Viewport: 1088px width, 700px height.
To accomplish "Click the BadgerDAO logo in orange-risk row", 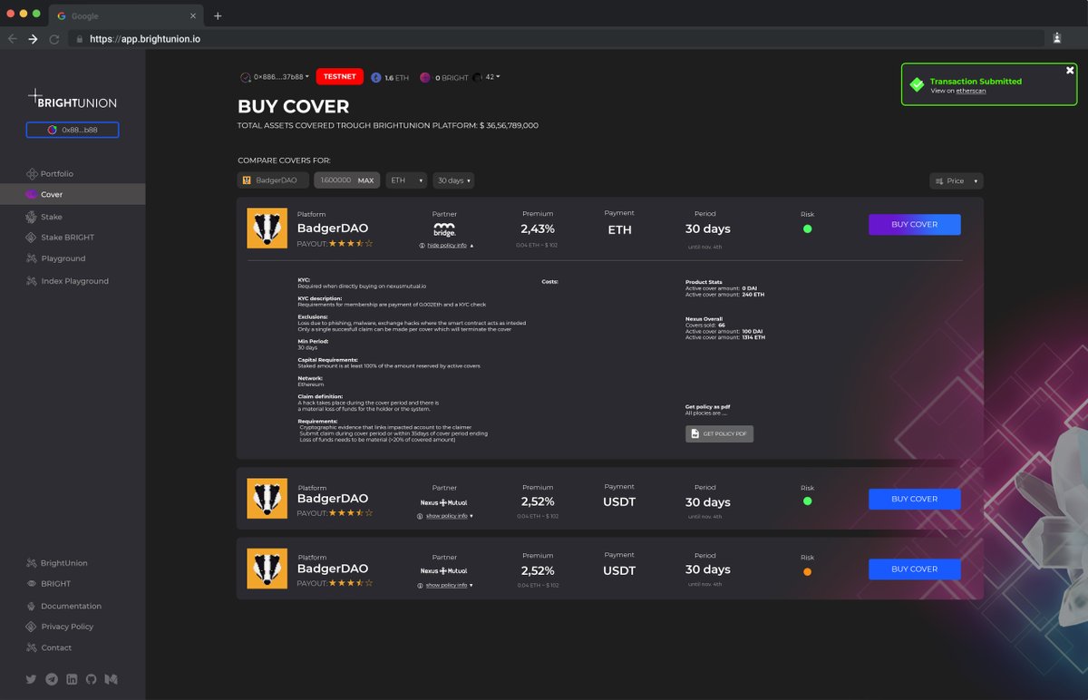I will [267, 569].
